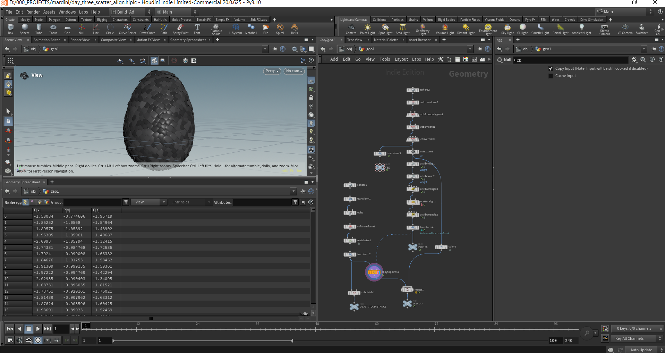Viewport: 665px width, 353px height.
Task: Open the Render menu
Action: (x=33, y=12)
